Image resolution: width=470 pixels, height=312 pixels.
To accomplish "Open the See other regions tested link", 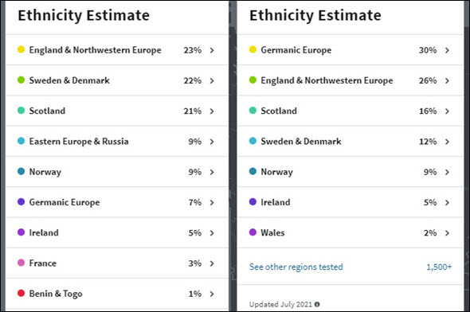I will [296, 267].
